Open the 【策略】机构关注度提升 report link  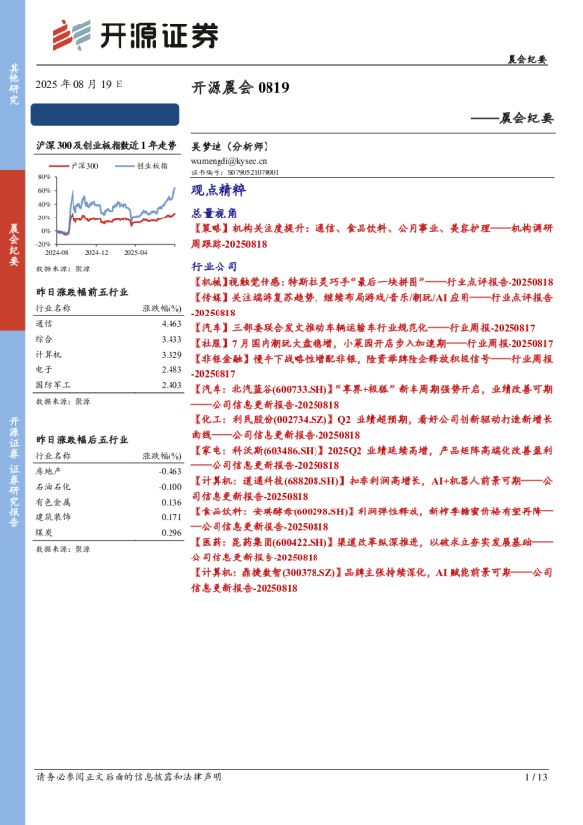(372, 236)
